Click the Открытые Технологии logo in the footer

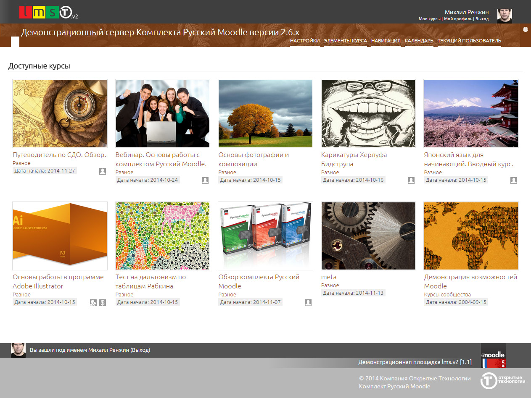(503, 380)
